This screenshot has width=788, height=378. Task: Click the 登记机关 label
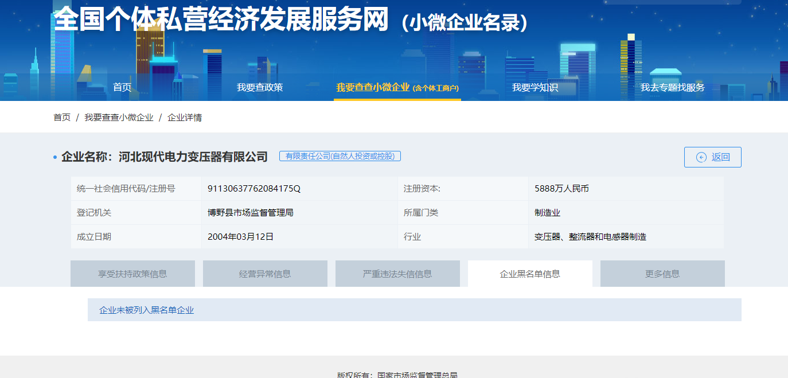94,212
